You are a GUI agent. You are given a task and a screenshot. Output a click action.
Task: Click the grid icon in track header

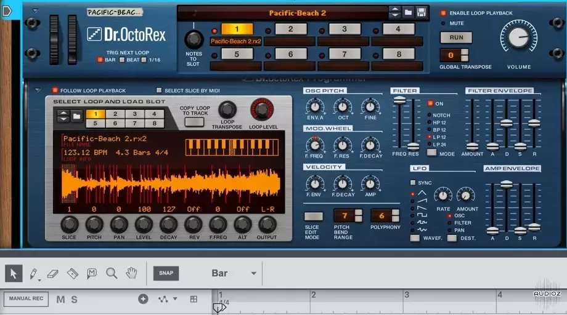pyautogui.click(x=194, y=299)
